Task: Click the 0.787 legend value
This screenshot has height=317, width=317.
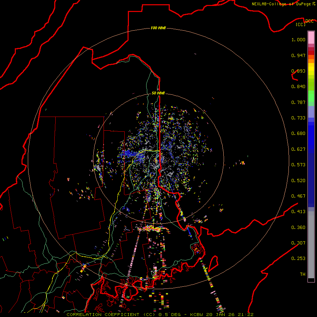Action: pos(298,102)
